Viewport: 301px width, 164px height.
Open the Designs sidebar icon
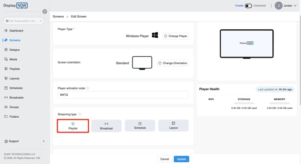click(6, 49)
